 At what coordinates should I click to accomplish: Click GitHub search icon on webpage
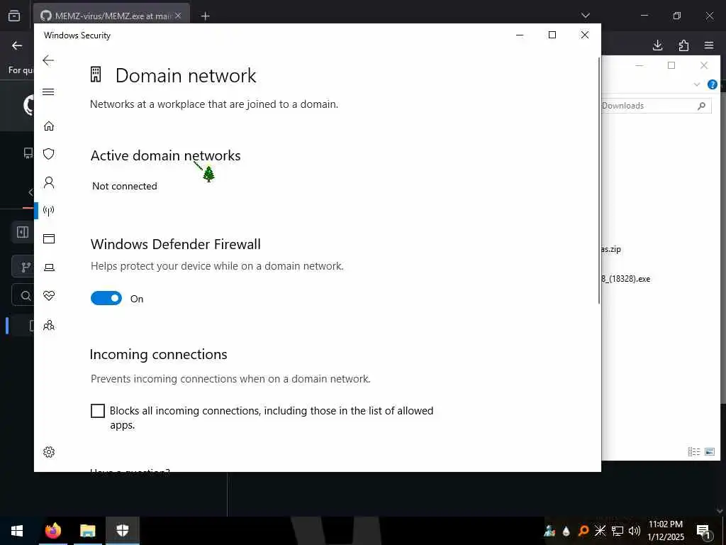click(x=26, y=295)
